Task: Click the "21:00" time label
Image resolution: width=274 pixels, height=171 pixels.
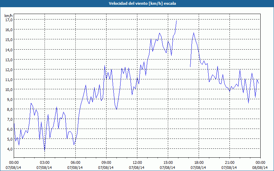Action: [229, 163]
